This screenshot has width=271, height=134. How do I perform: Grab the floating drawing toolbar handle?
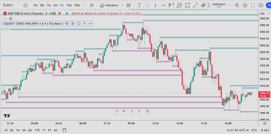tap(133, 5)
